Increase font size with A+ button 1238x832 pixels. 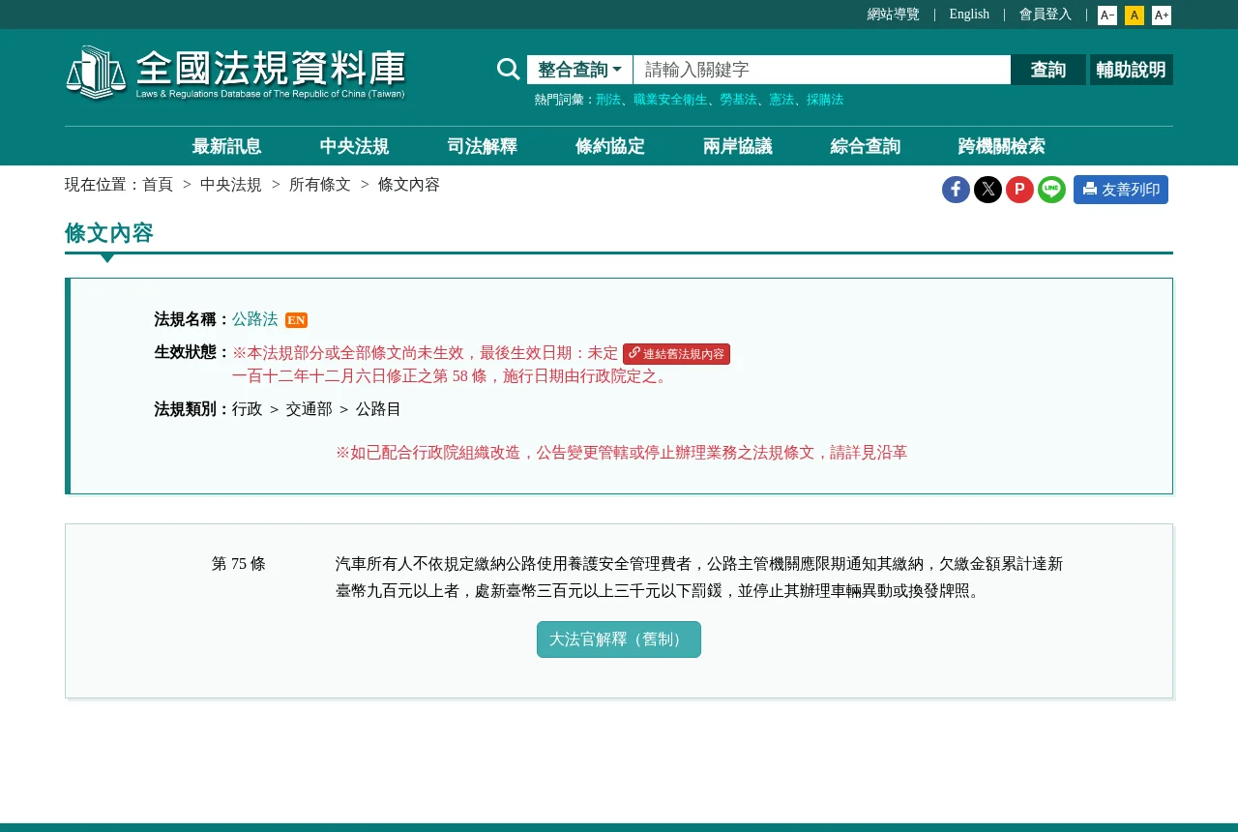(x=1162, y=15)
